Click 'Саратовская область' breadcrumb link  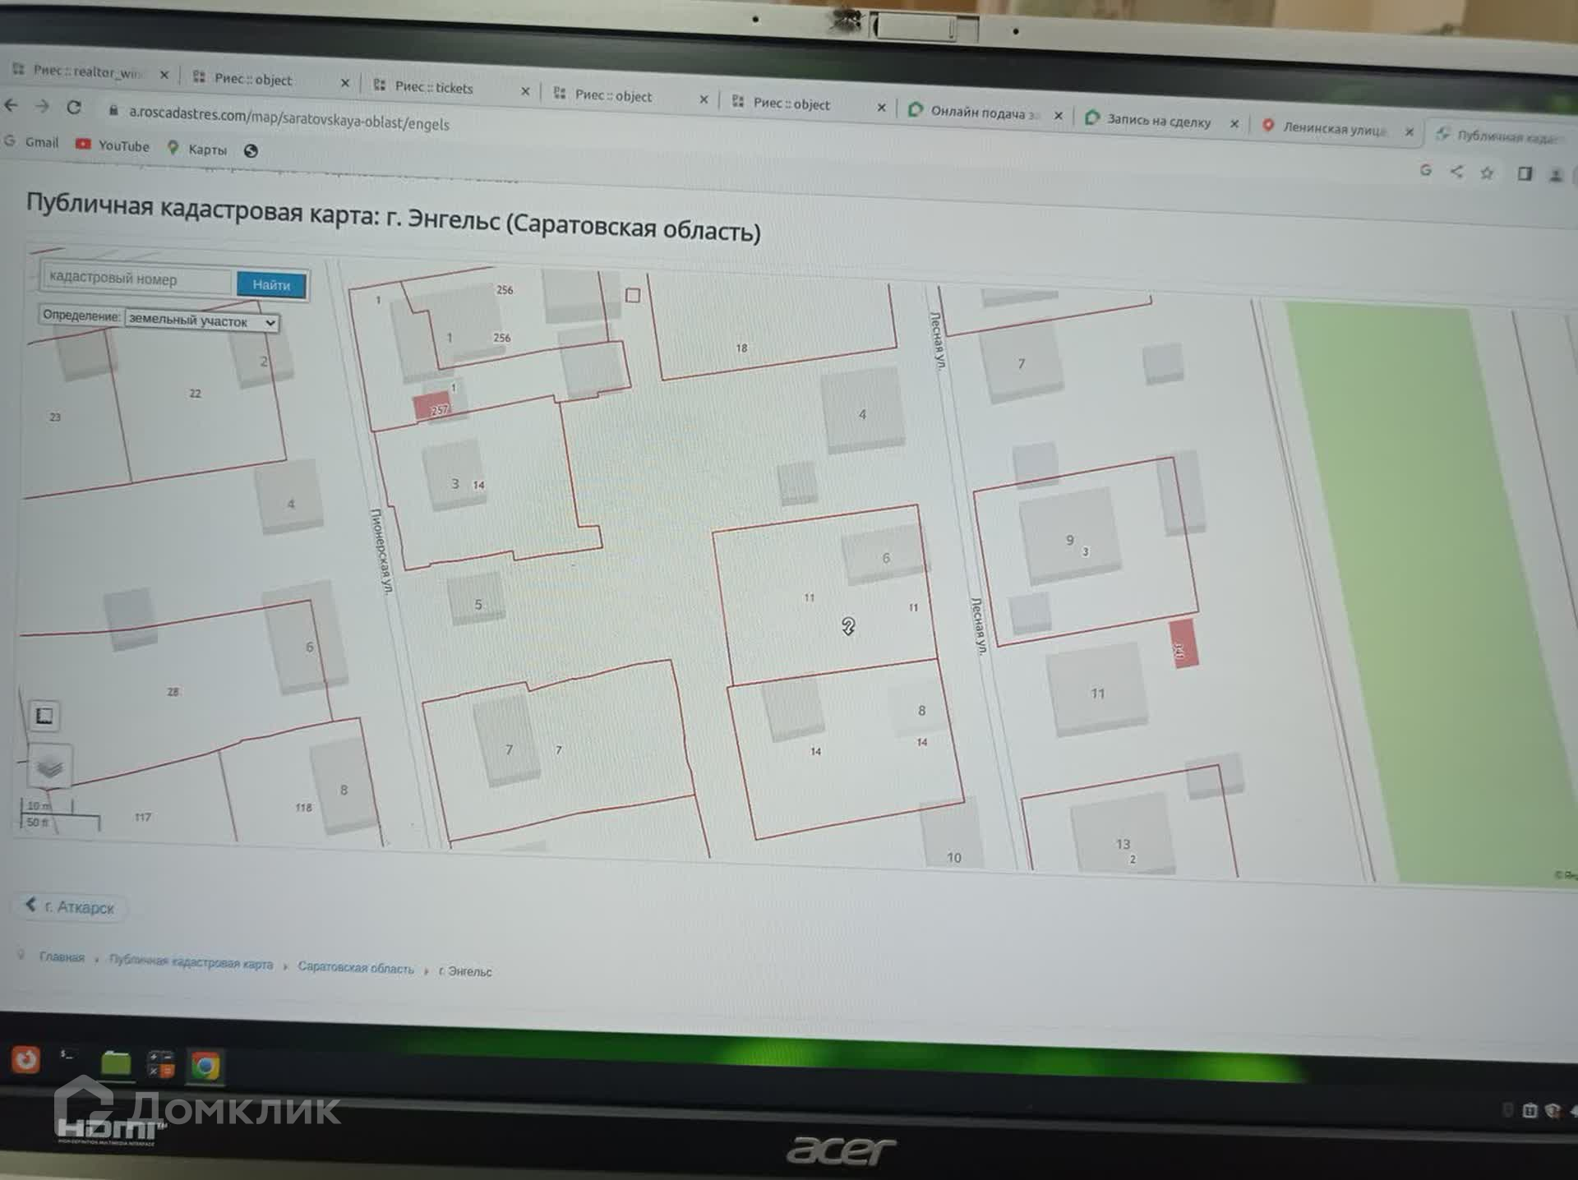355,967
